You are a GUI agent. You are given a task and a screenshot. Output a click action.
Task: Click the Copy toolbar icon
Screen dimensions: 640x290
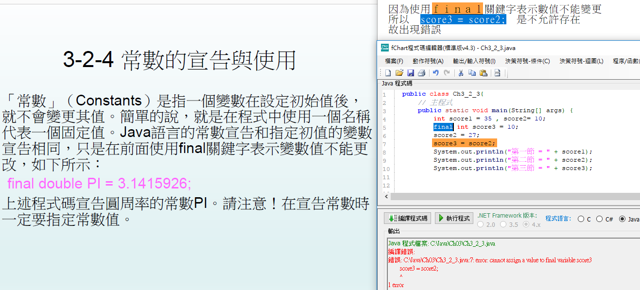(472, 73)
